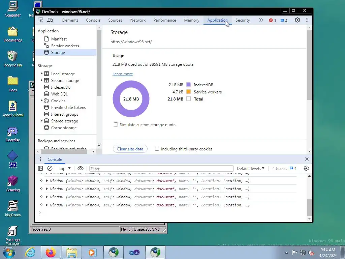Viewport: 345px width, 259px height.
Task: Click the IndexedDB purple legend swatch
Action: coord(188,85)
